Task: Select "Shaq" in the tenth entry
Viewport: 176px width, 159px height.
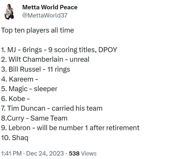Action: pos(20,138)
